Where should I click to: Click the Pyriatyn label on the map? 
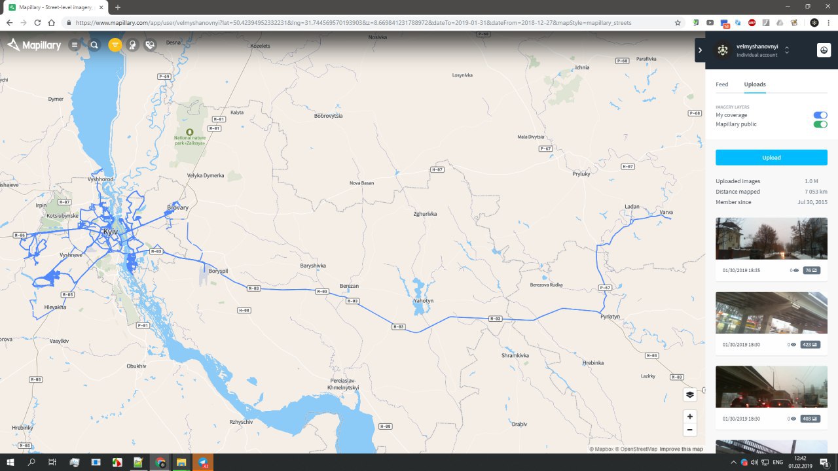pos(610,316)
